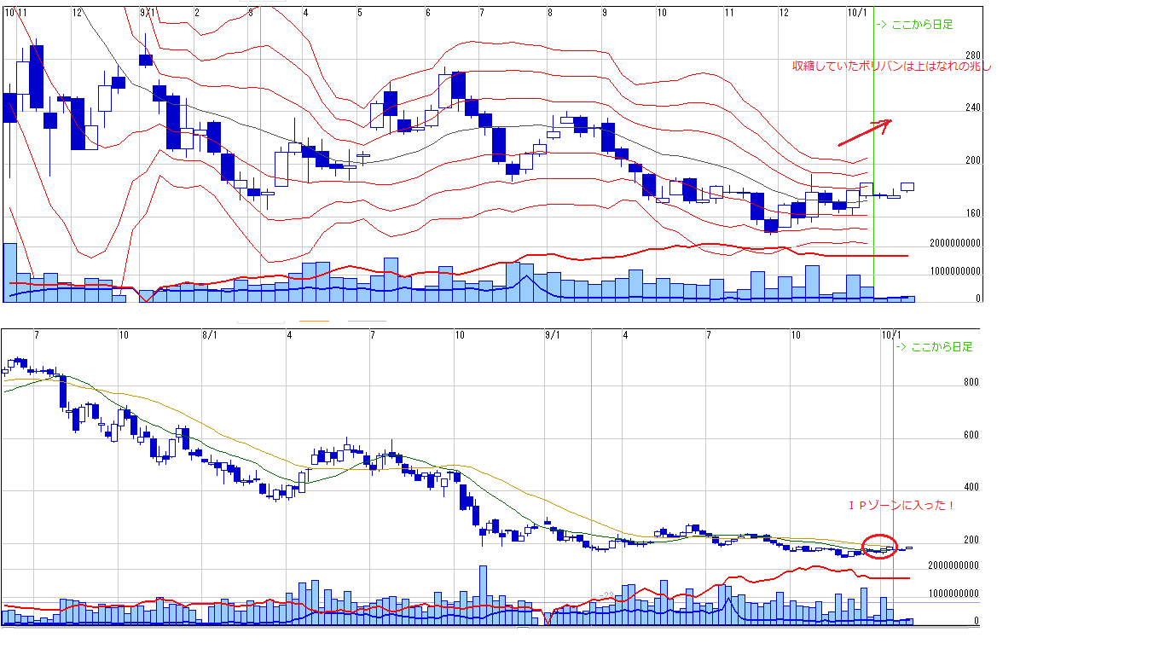
Task: Select the lower chart's green 'ここから日足' label
Action: 935,347
